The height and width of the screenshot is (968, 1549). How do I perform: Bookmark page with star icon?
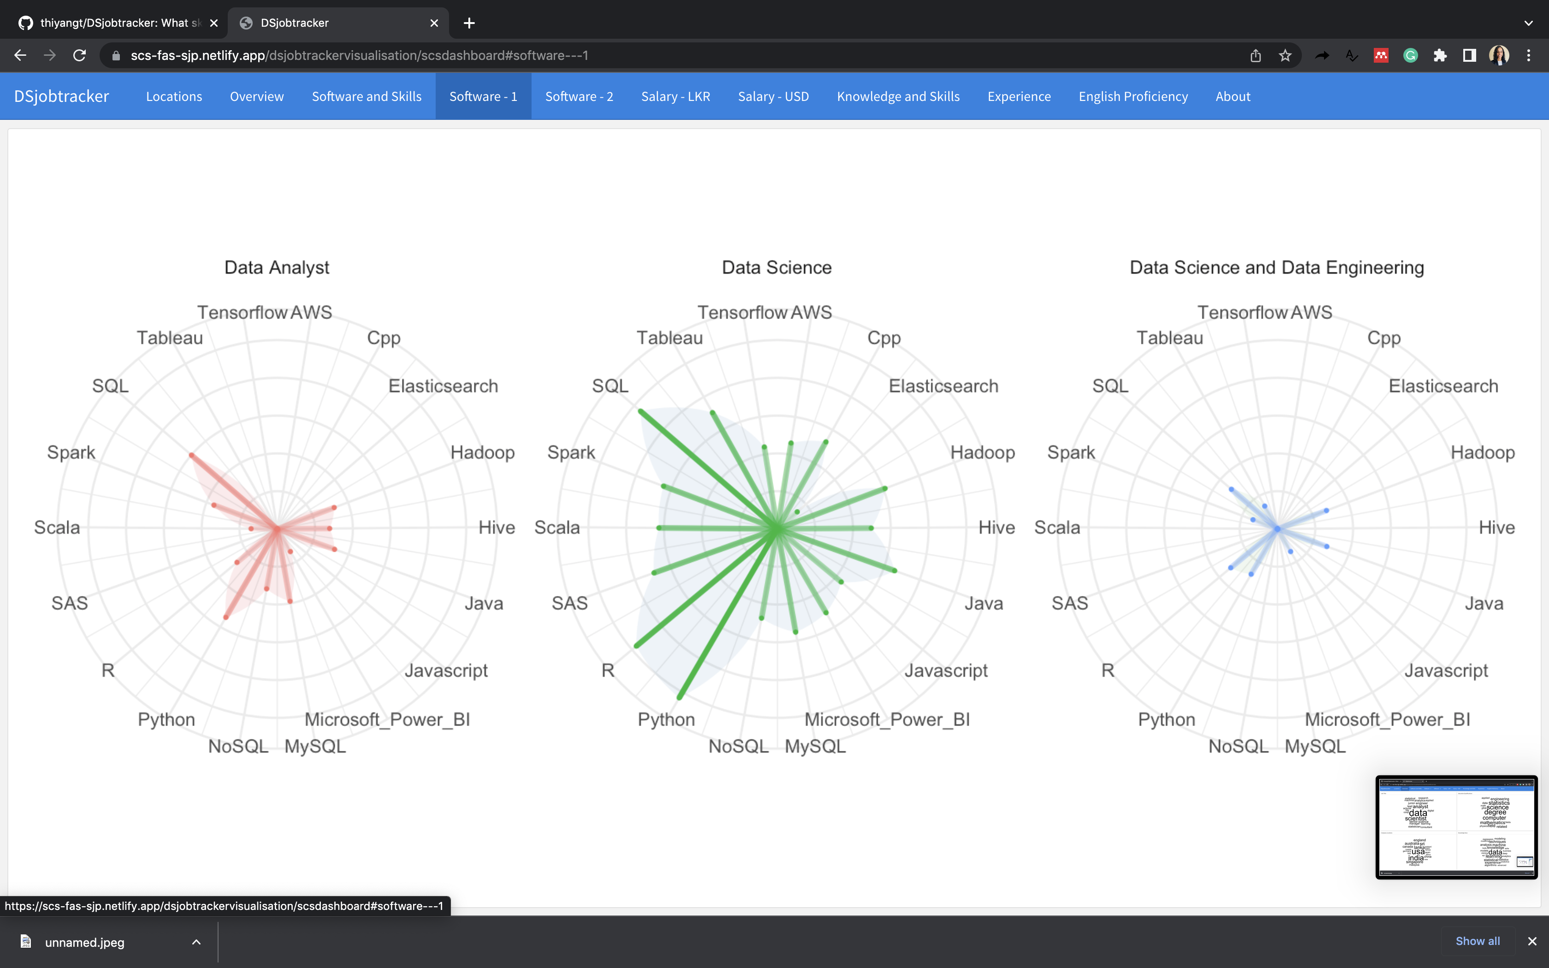1285,56
